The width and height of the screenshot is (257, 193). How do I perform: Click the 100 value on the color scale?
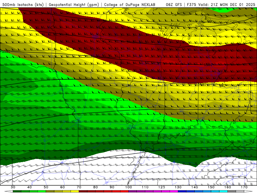click(x=128, y=187)
